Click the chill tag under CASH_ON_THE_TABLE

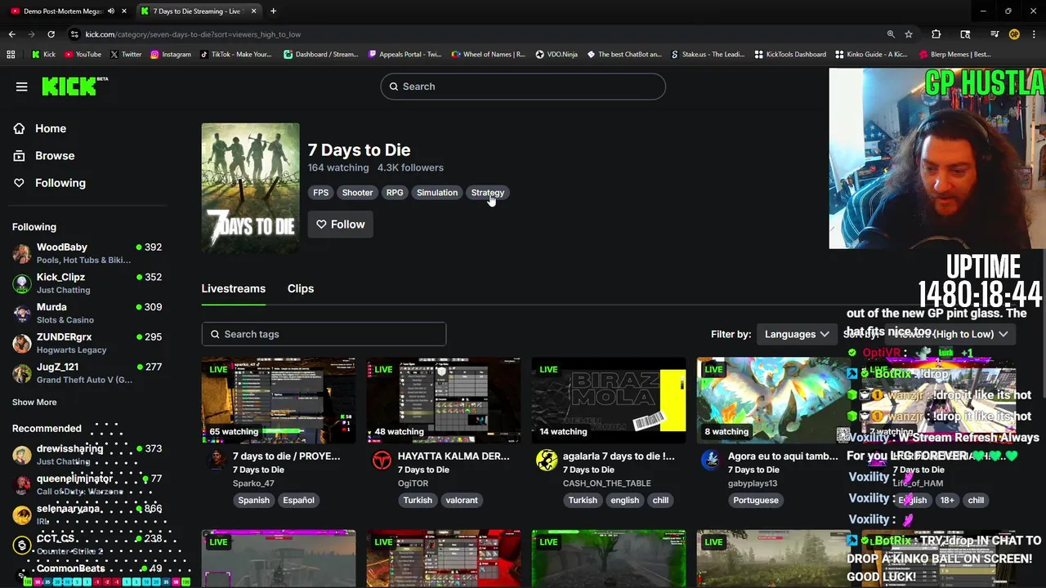(x=660, y=500)
